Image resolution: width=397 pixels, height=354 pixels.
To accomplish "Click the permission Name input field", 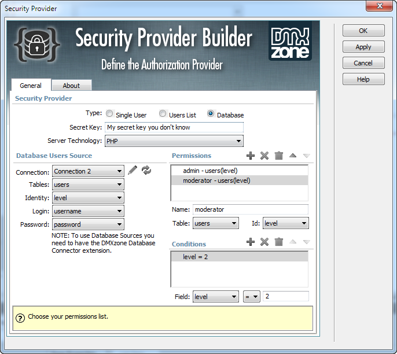I will [251, 209].
